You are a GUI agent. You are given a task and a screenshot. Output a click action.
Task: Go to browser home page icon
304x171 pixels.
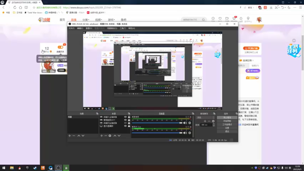[21, 8]
